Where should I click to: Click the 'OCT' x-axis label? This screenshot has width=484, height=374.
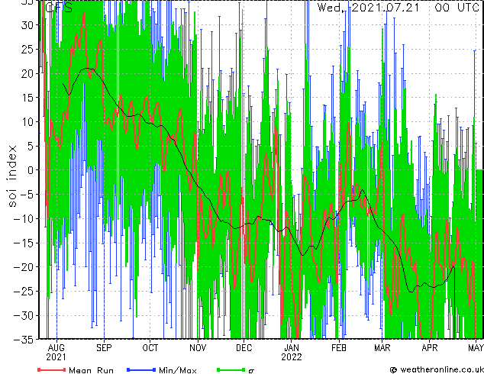point(150,348)
